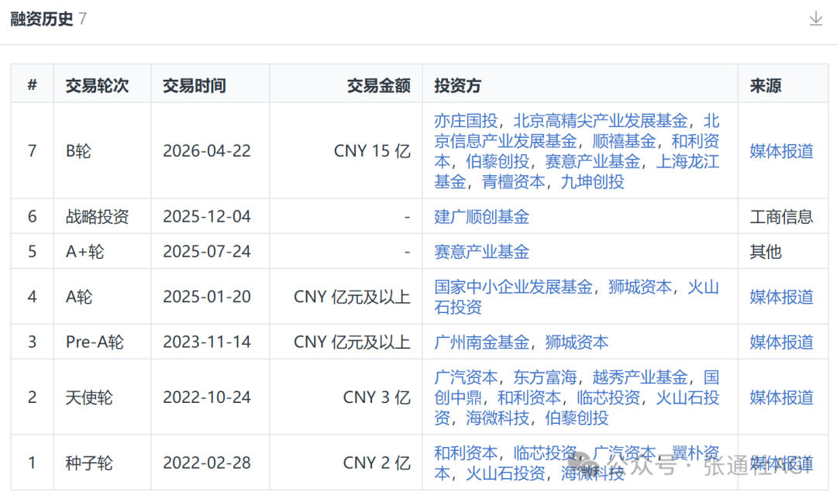
Task: Open the 青檀资本 investor link
Action: click(513, 182)
